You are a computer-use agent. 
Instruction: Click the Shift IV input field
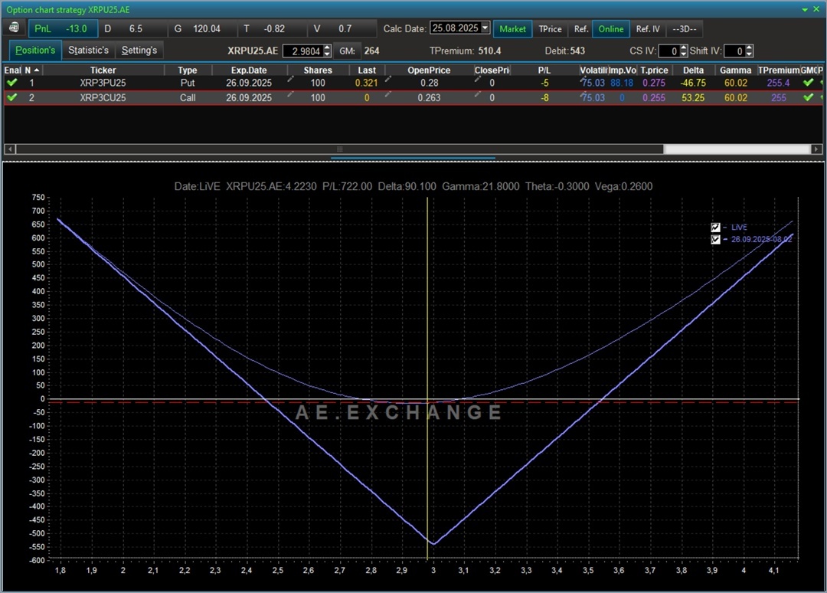coord(734,51)
